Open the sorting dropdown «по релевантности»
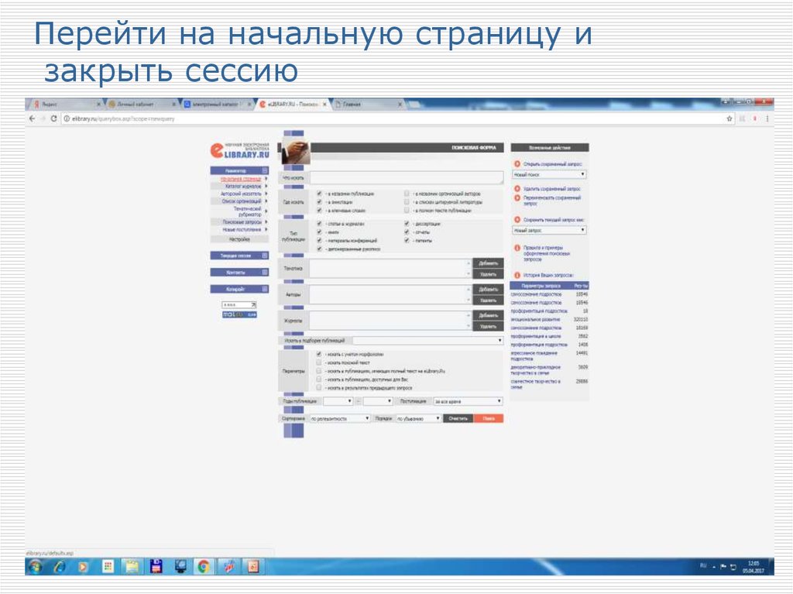The image size is (793, 594). click(x=339, y=418)
